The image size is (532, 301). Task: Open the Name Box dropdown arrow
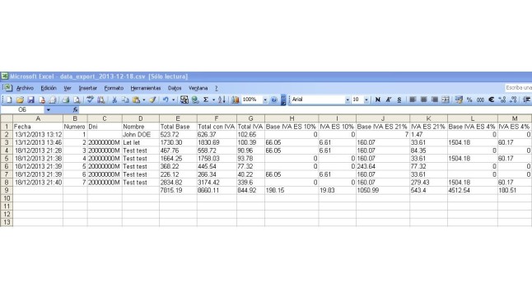click(x=49, y=110)
